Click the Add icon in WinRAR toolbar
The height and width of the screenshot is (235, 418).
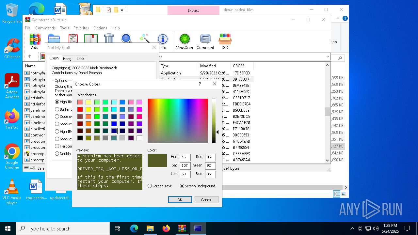tap(35, 41)
